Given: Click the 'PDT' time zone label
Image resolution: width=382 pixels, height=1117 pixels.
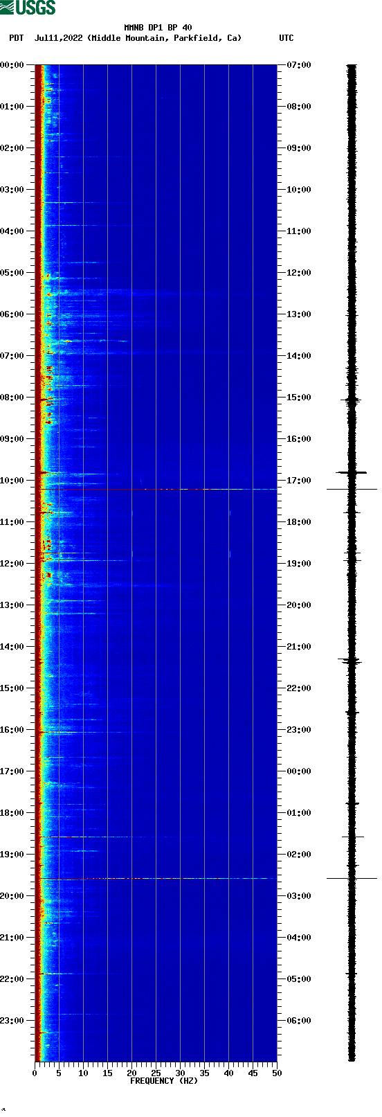Looking at the screenshot, I should point(17,38).
